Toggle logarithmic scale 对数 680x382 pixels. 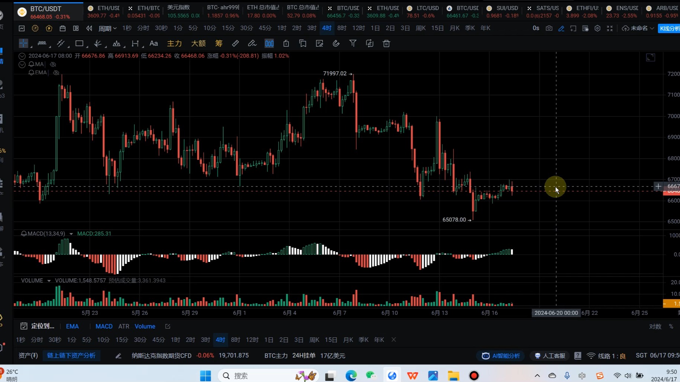(655, 326)
